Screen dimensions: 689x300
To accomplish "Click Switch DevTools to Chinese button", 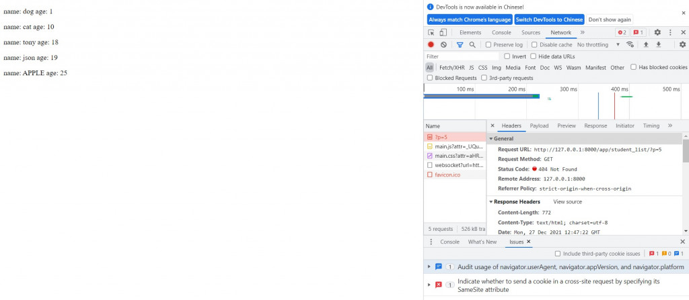I will click(x=549, y=19).
